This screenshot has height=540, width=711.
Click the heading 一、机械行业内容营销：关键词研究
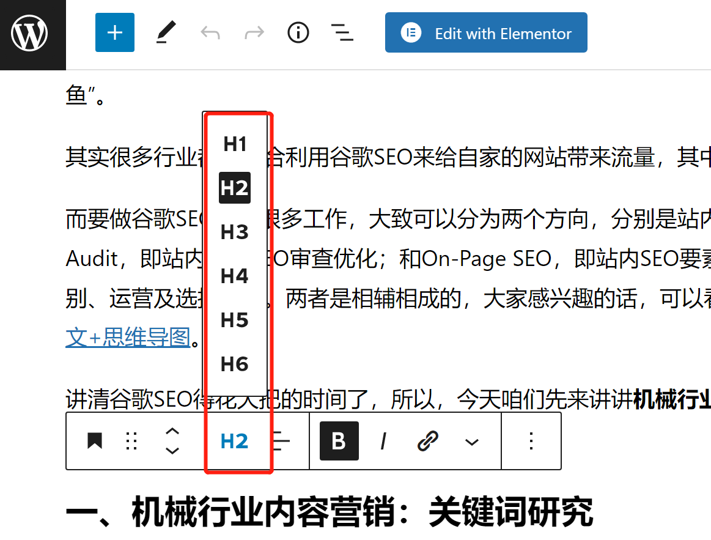tap(330, 512)
